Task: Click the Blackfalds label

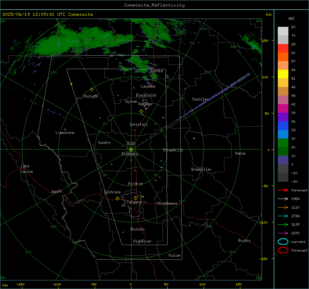Action: click(146, 95)
